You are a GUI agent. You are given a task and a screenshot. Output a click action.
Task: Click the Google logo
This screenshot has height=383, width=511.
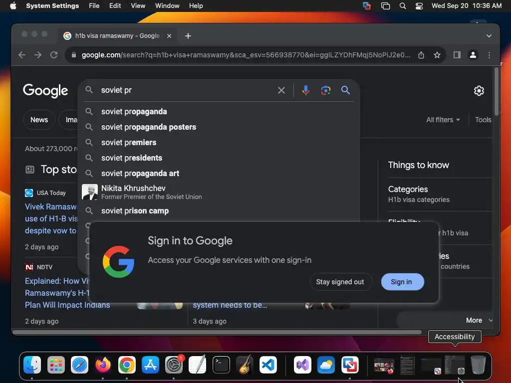pos(45,91)
